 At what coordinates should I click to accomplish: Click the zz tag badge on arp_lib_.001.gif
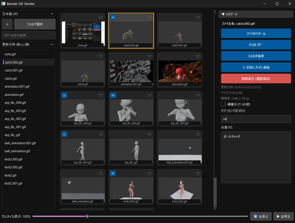pyautogui.click(x=64, y=134)
